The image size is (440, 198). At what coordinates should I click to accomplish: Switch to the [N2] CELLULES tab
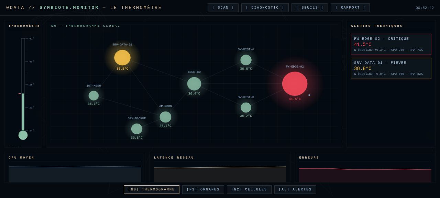pyautogui.click(x=249, y=190)
